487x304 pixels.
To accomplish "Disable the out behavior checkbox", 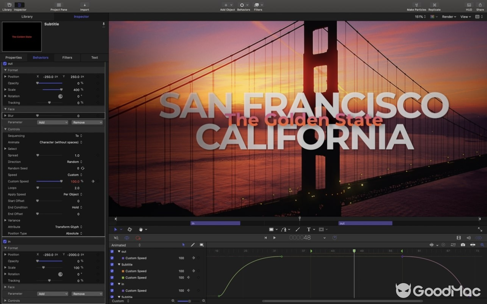I will click(x=5, y=63).
